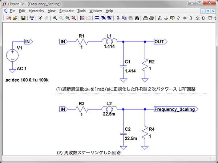Click the Frequency_Scaling output label

(x=174, y=109)
